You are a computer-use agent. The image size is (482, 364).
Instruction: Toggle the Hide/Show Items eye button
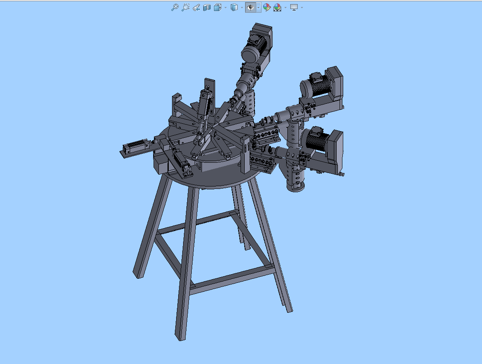point(250,7)
